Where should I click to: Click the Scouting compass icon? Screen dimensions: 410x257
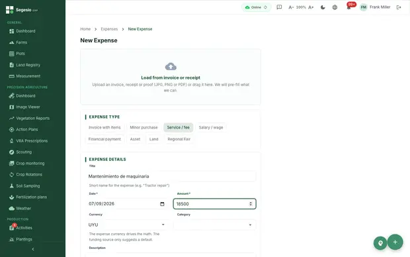tap(11, 152)
